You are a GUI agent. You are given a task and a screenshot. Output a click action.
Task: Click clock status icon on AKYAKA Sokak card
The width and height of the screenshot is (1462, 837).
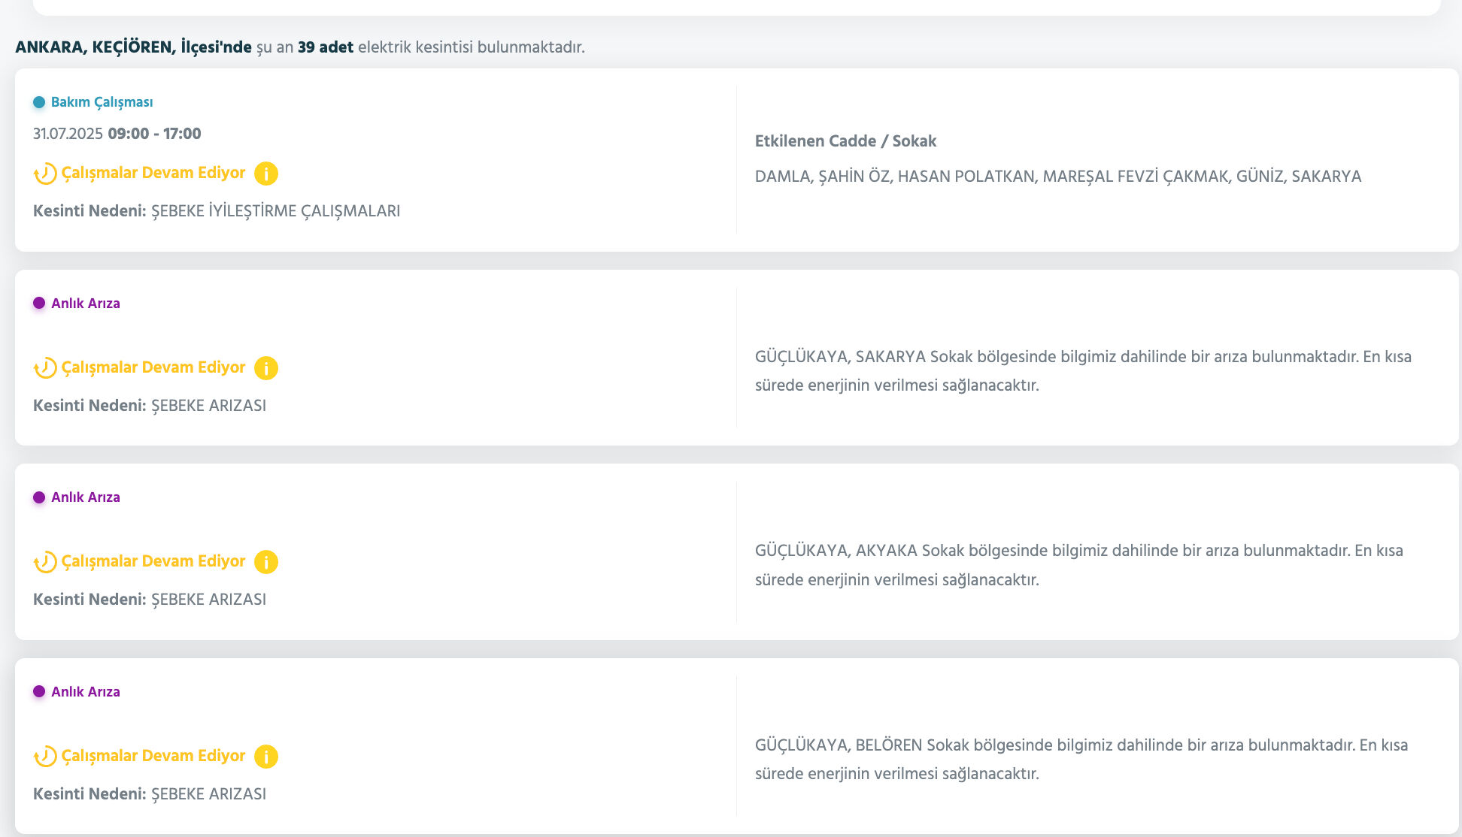coord(45,562)
